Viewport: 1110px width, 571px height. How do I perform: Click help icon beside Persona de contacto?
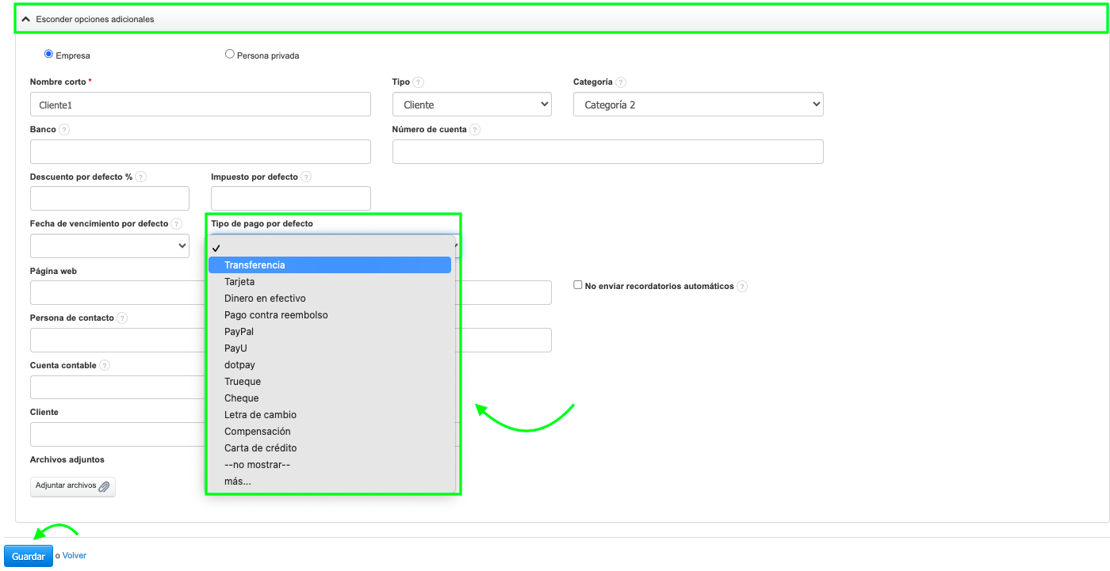(122, 318)
